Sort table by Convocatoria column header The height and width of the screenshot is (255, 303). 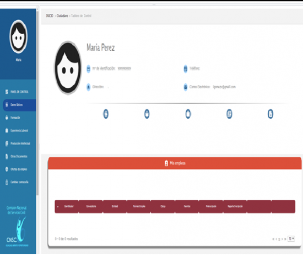point(91,206)
